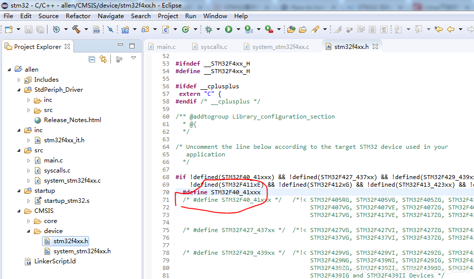The height and width of the screenshot is (279, 474).
Task: Expand the Includes tree node
Action: [x=19, y=80]
